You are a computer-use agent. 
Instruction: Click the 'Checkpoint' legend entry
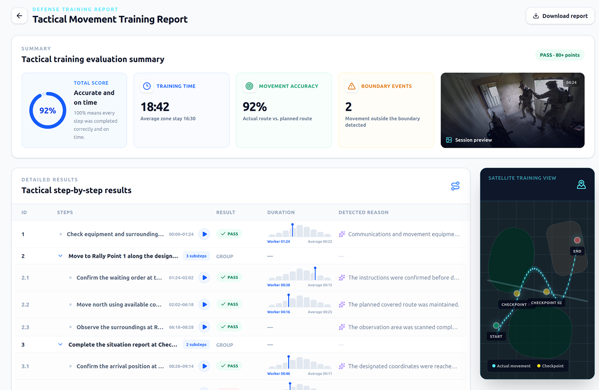550,366
